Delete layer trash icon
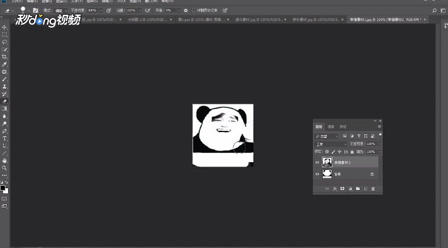Screen dimensions: 448x248 point(373,189)
